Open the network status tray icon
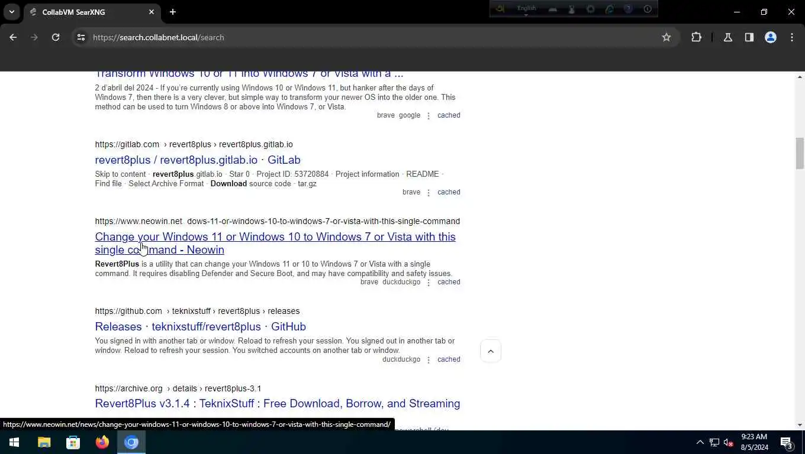805x454 pixels. pos(714,442)
